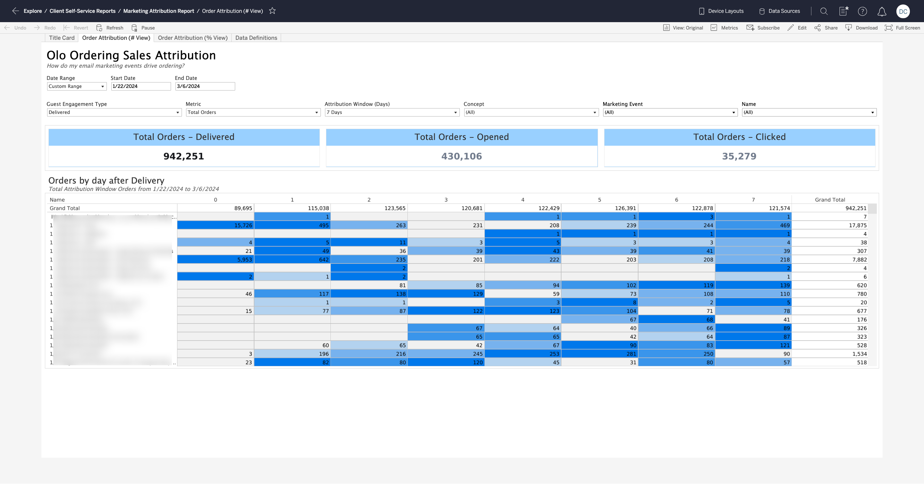
Task: Click the End Date field
Action: click(205, 86)
